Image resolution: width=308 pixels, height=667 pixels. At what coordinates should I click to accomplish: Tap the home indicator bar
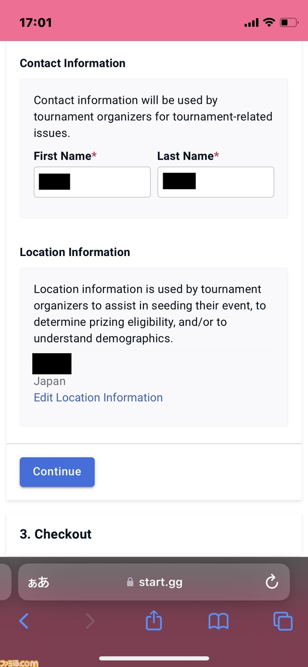pos(154,658)
